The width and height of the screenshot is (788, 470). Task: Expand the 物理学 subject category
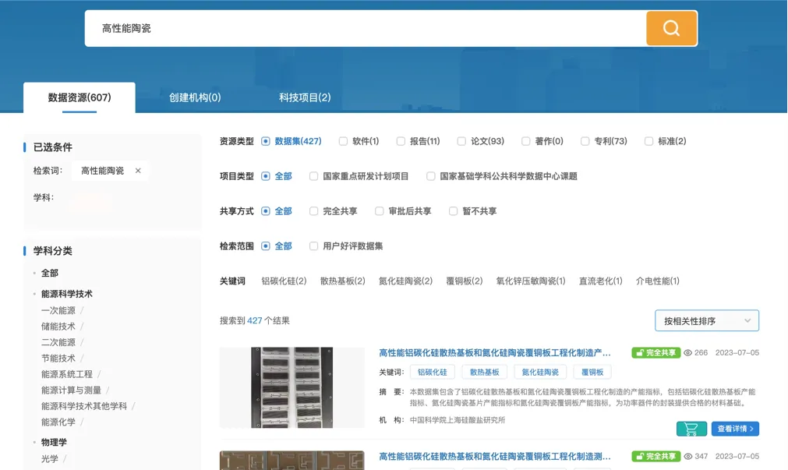54,443
